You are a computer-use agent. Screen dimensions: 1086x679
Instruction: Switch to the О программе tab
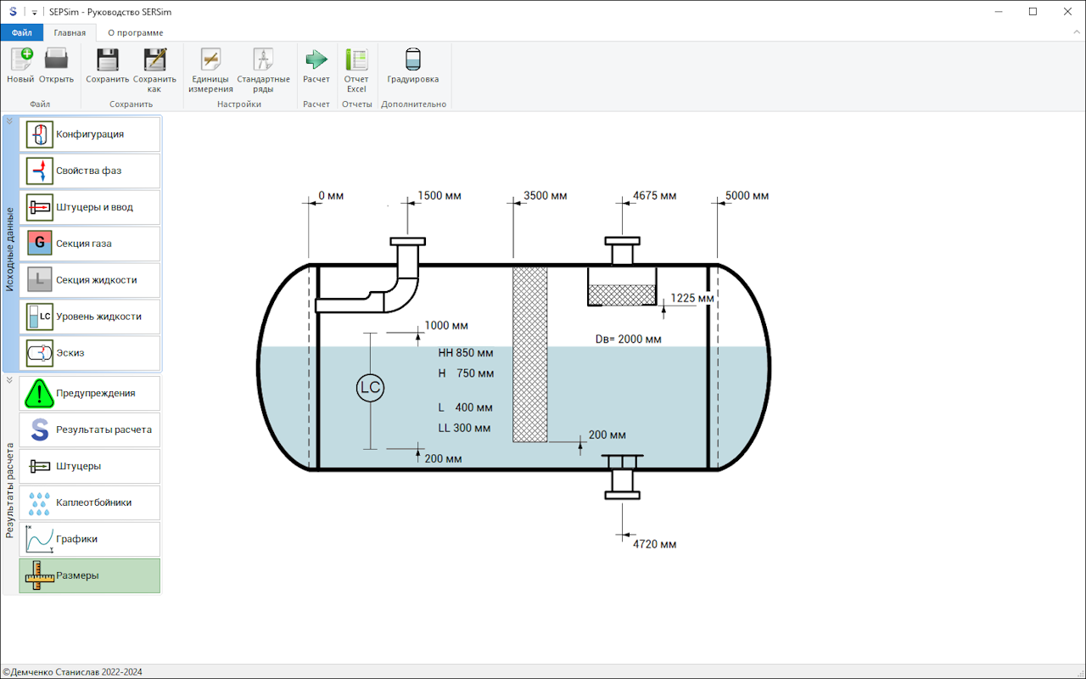coord(135,33)
